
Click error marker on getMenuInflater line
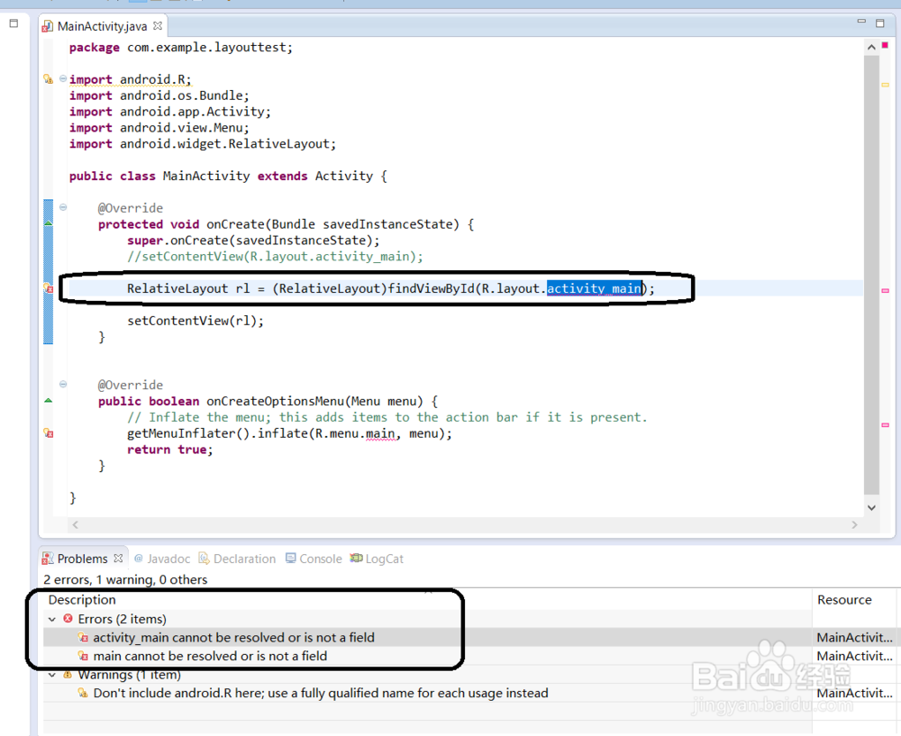(x=49, y=432)
